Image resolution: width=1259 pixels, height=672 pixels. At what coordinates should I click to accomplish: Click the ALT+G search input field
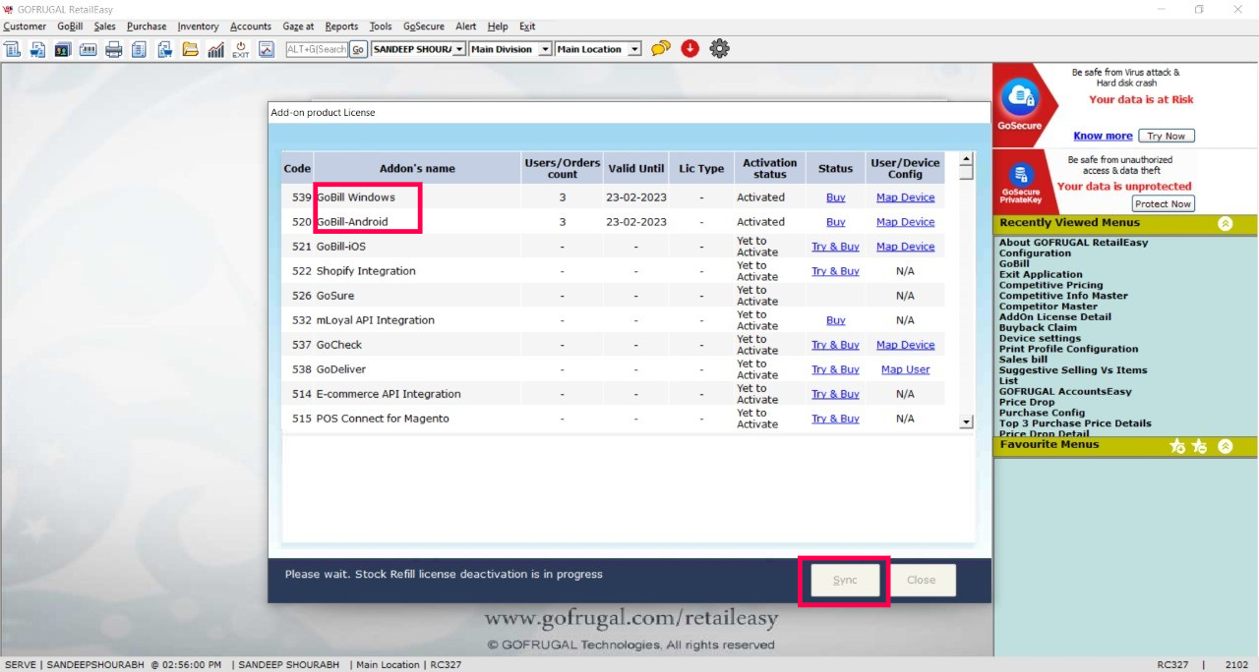click(317, 49)
